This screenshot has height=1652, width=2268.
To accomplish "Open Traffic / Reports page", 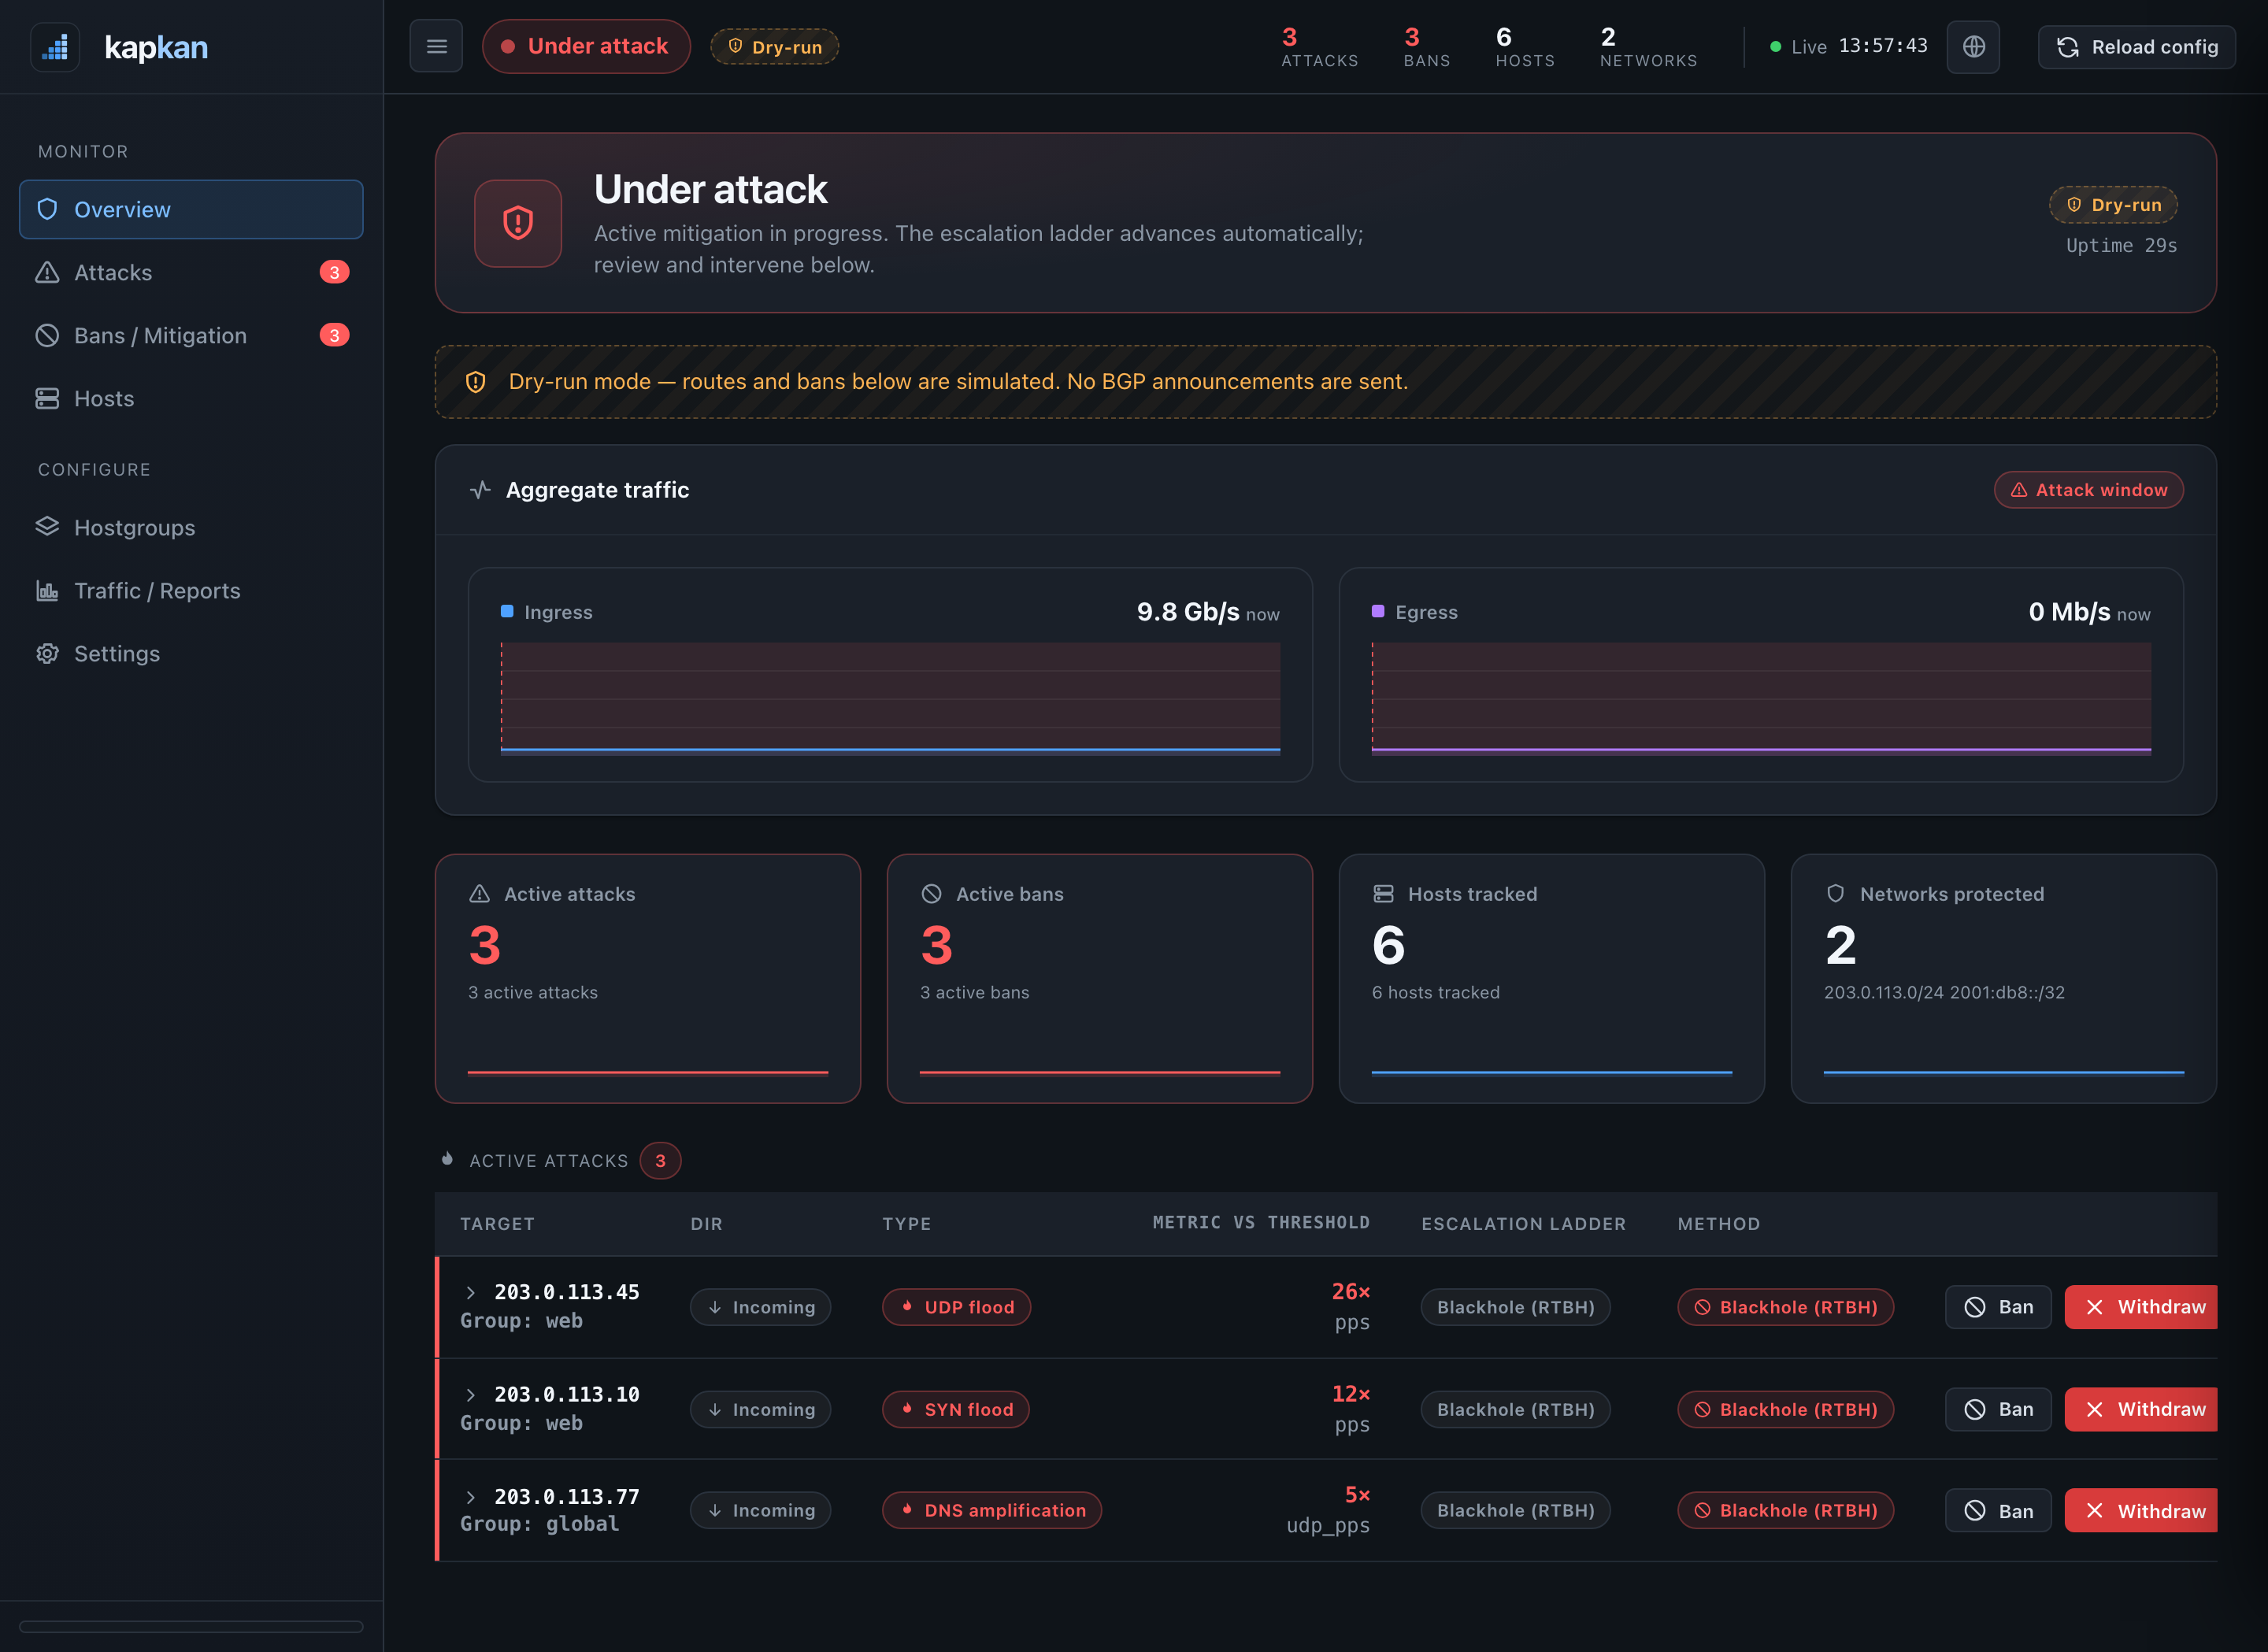I will click(x=191, y=590).
